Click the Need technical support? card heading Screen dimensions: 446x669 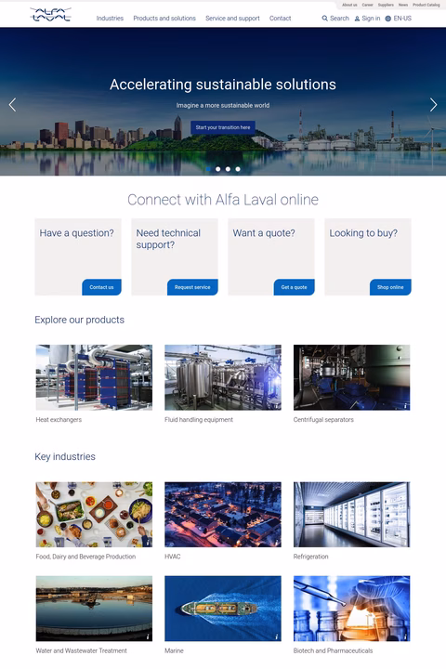168,239
